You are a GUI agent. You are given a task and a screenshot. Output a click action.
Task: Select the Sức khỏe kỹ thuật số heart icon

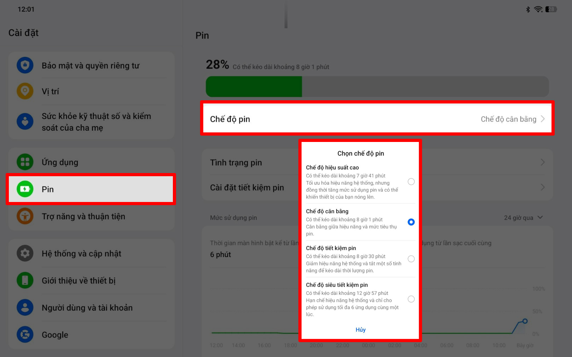(25, 121)
